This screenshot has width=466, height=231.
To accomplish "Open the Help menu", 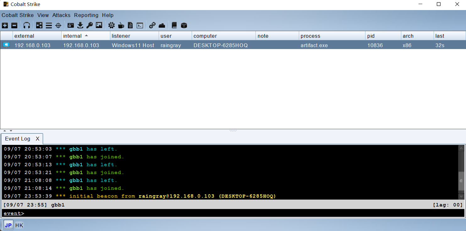I will pyautogui.click(x=108, y=15).
